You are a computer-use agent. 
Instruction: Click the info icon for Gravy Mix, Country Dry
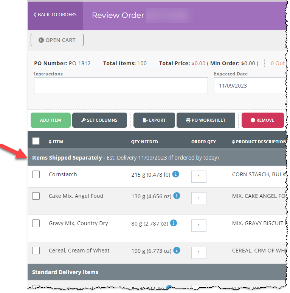pos(174,223)
